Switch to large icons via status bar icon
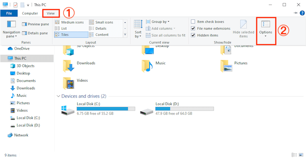Viewport: 306px width, 159px height. click(301, 155)
